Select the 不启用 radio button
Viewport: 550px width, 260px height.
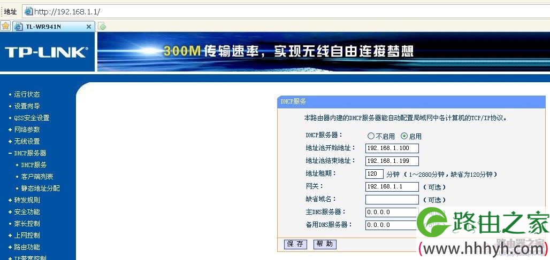(x=371, y=136)
